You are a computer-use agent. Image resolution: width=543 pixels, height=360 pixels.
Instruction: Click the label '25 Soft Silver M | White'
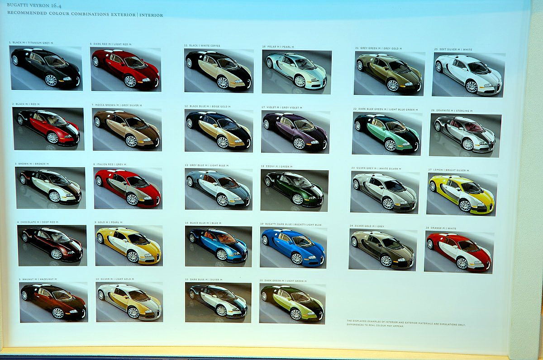coord(453,49)
